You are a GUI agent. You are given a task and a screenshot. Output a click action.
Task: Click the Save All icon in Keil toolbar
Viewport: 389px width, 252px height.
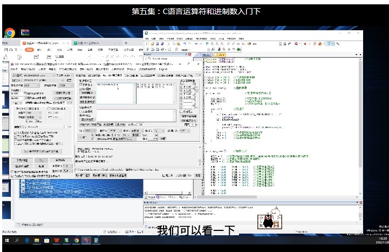[162, 44]
